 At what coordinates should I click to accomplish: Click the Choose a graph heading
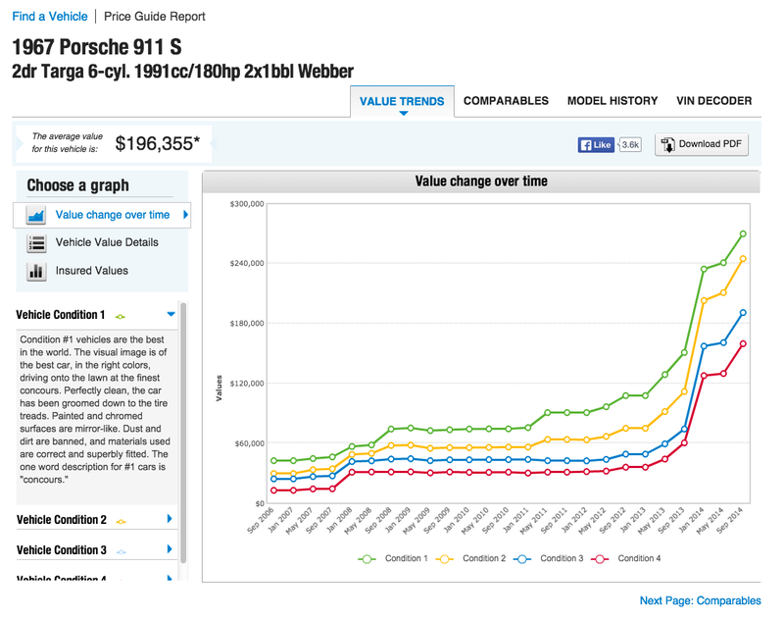pyautogui.click(x=78, y=185)
